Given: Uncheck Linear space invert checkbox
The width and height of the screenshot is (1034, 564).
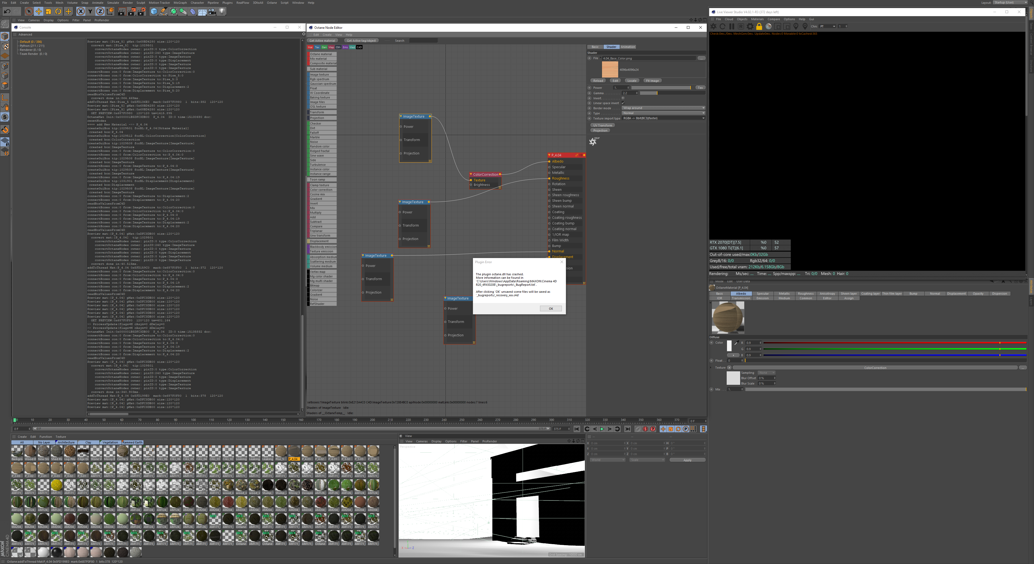Looking at the screenshot, I should [623, 103].
